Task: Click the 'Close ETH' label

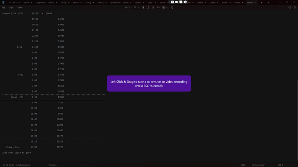Action: tap(17, 97)
